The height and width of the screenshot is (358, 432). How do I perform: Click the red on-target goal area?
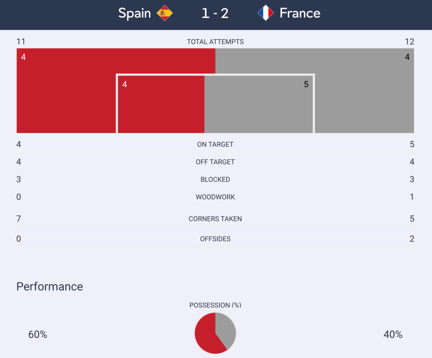tap(161, 104)
